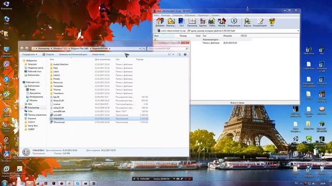Open the Параметры menu in WinRAR
This screenshot has height=186, width=332.
coord(203,16)
